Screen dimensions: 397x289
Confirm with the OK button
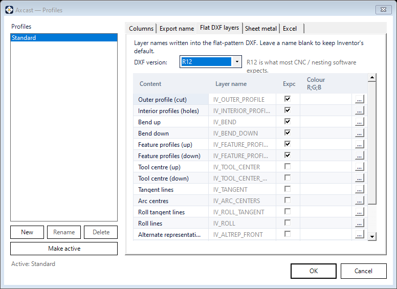pyautogui.click(x=314, y=271)
